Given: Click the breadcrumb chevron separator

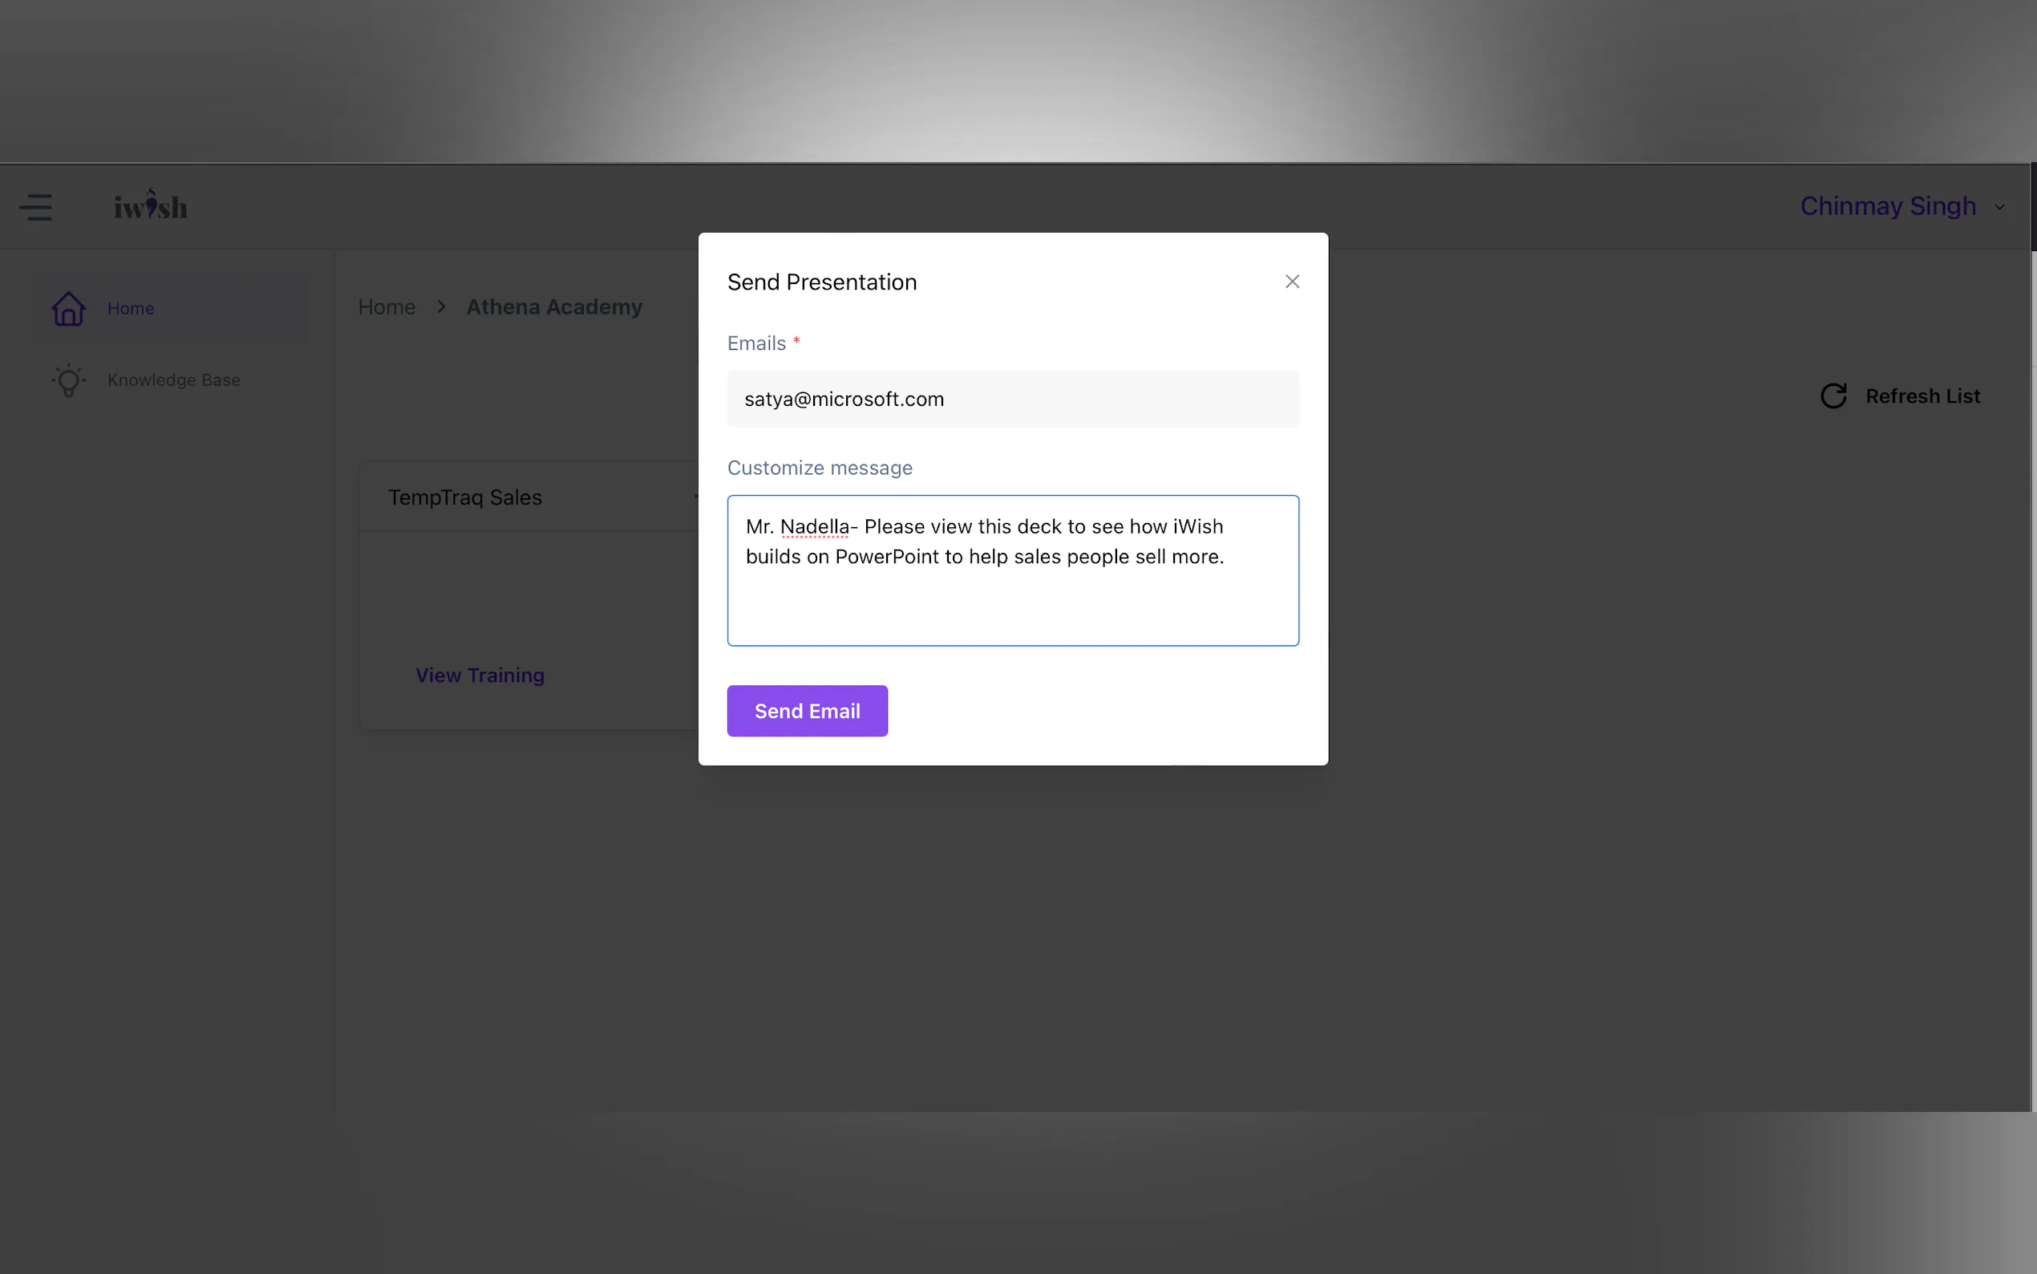Looking at the screenshot, I should click(x=441, y=306).
